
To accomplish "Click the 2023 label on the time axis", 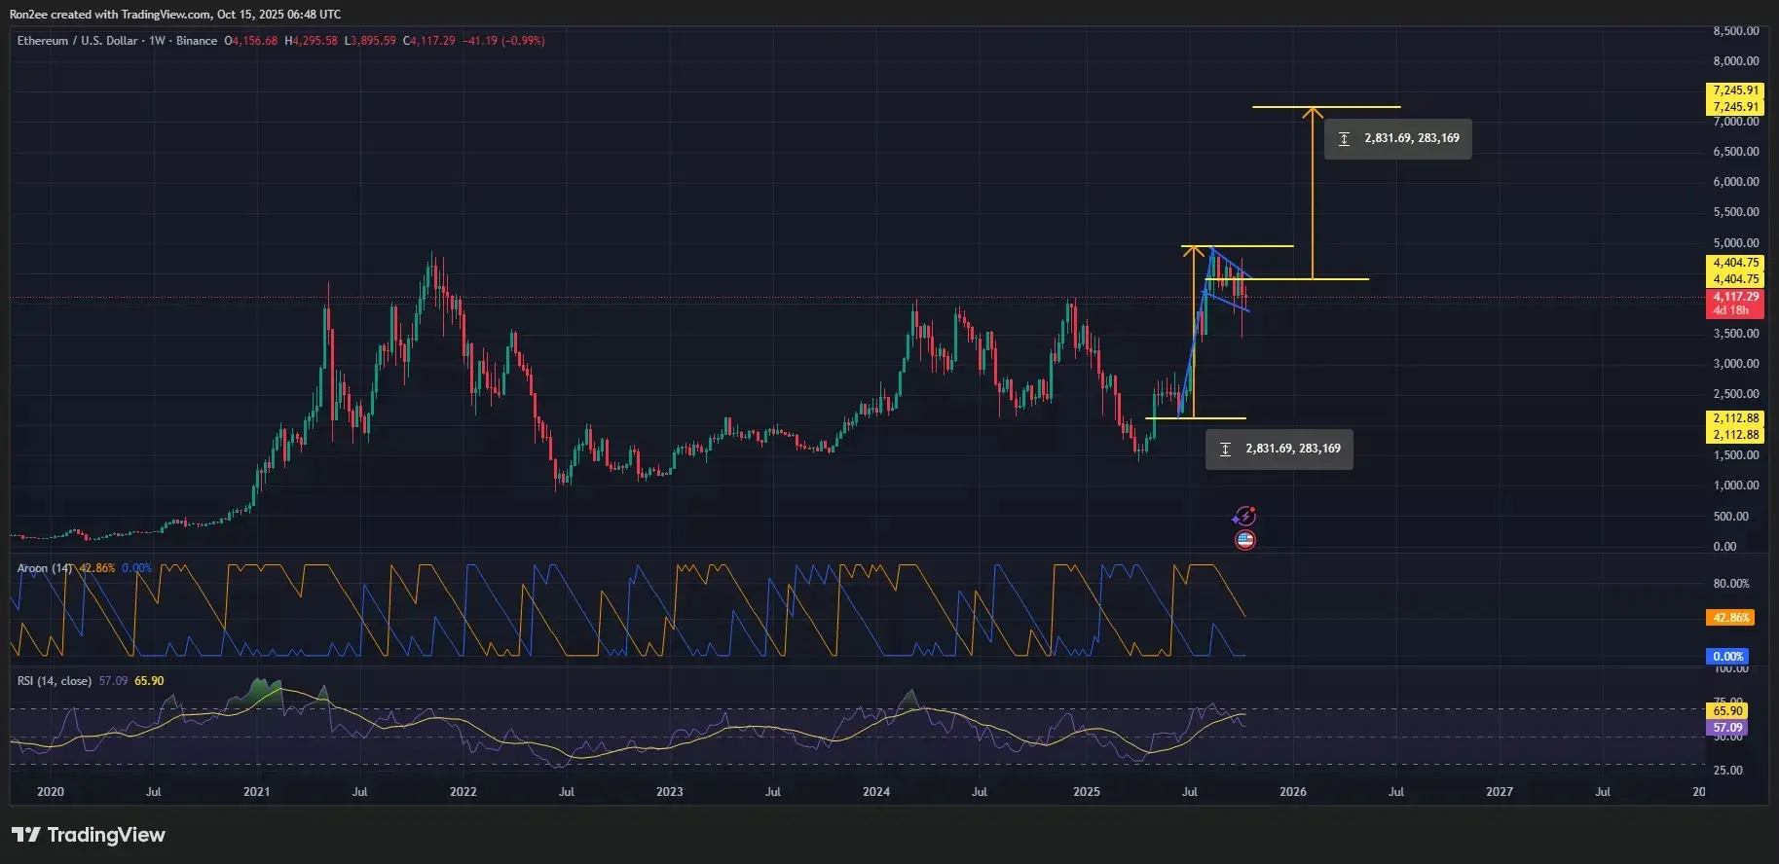I will tap(669, 792).
